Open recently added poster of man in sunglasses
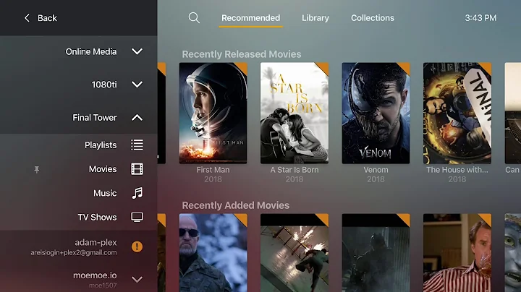This screenshot has height=292, width=521. pyautogui.click(x=213, y=253)
